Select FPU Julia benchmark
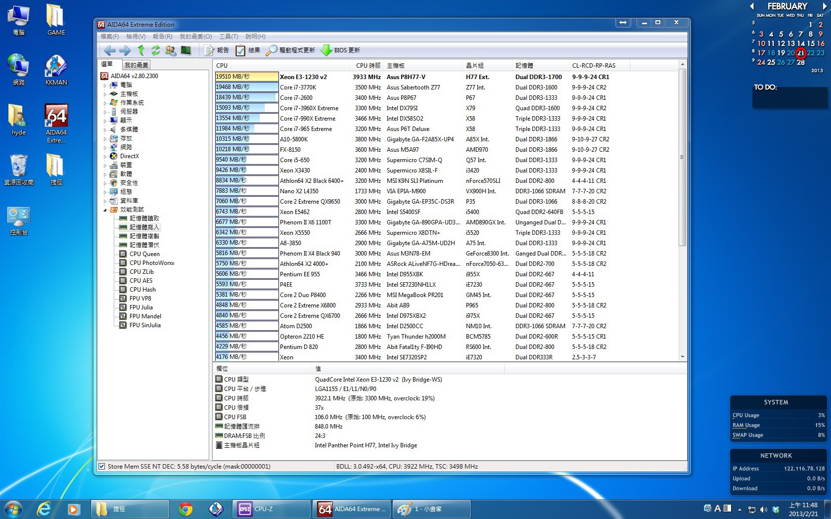 [x=141, y=307]
